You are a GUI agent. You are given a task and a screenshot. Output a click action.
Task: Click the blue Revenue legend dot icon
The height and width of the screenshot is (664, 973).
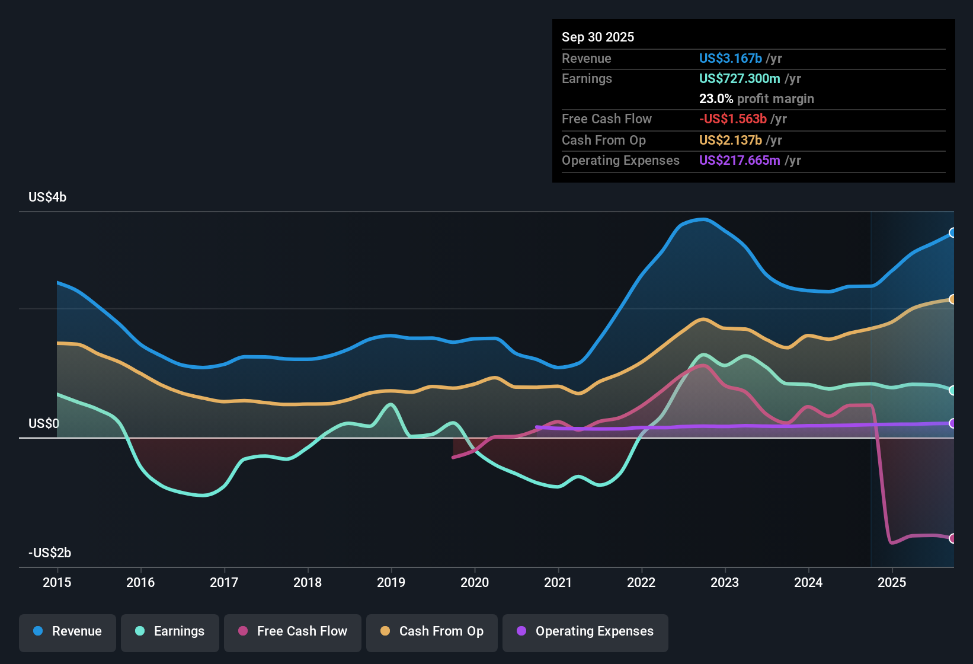[x=37, y=631]
